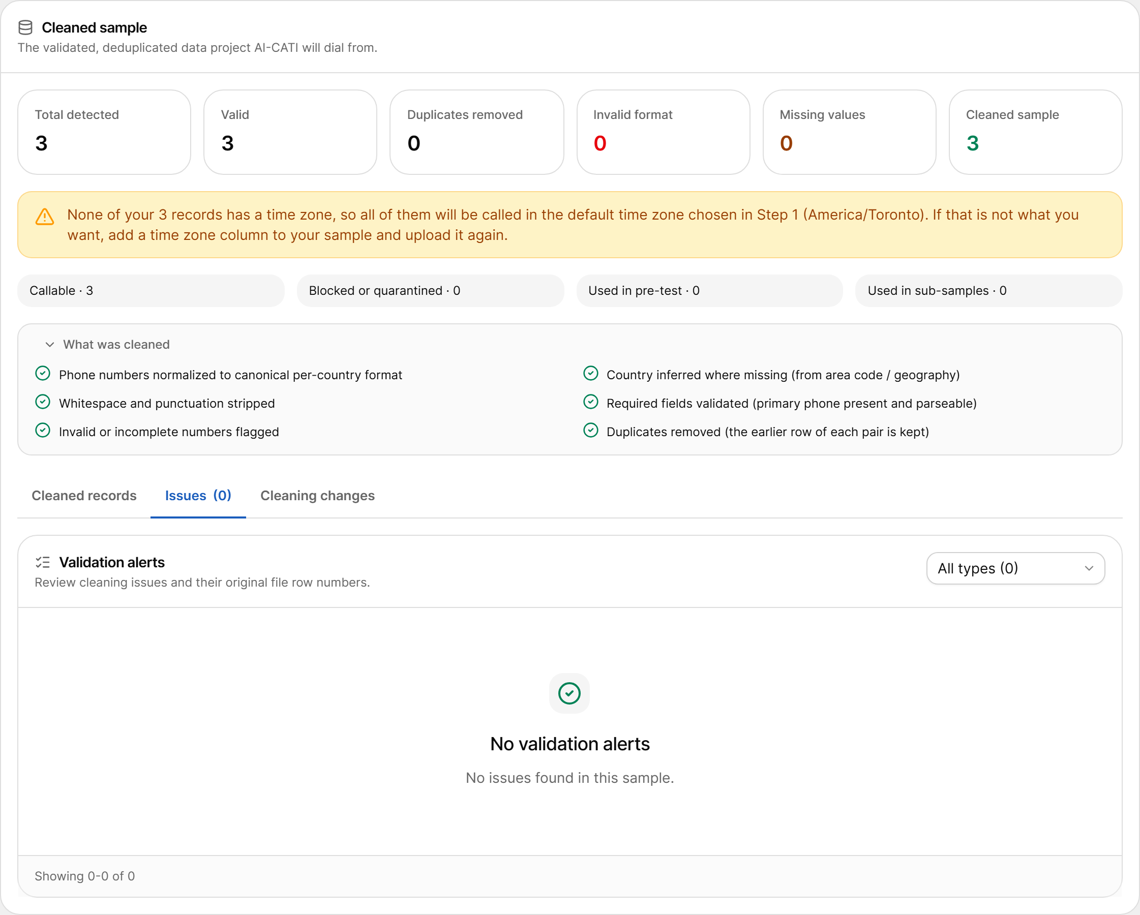1140x915 pixels.
Task: Click check icon beside Duplicates removed earlier row kept
Action: [x=591, y=431]
